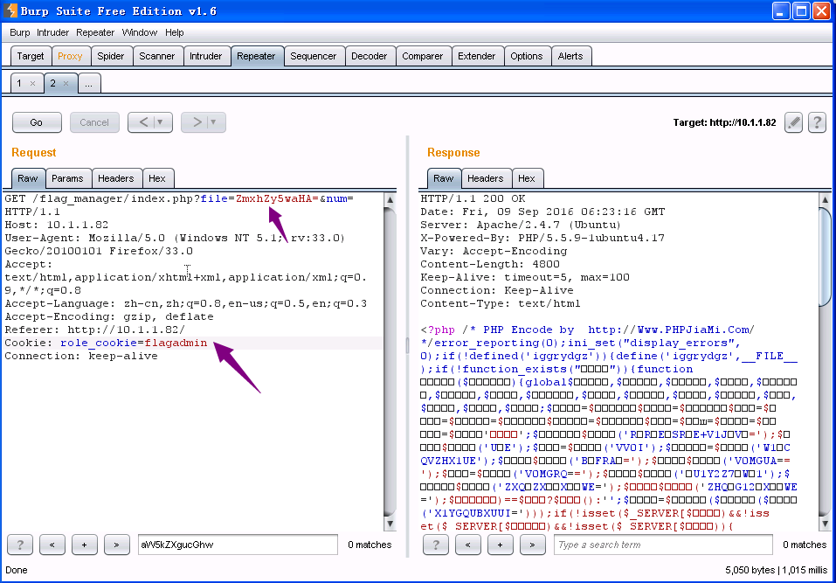The image size is (836, 583).
Task: Open the Repeater help question icon
Action: [817, 122]
